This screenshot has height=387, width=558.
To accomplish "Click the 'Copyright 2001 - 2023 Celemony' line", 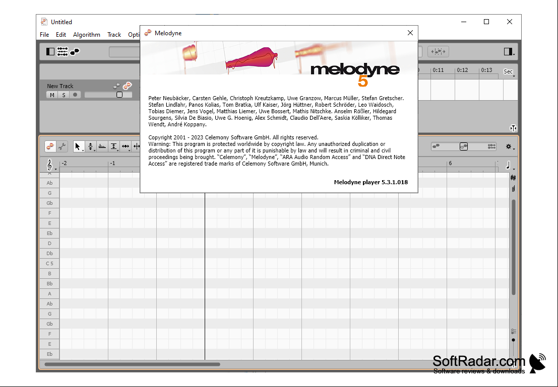I will click(x=233, y=137).
